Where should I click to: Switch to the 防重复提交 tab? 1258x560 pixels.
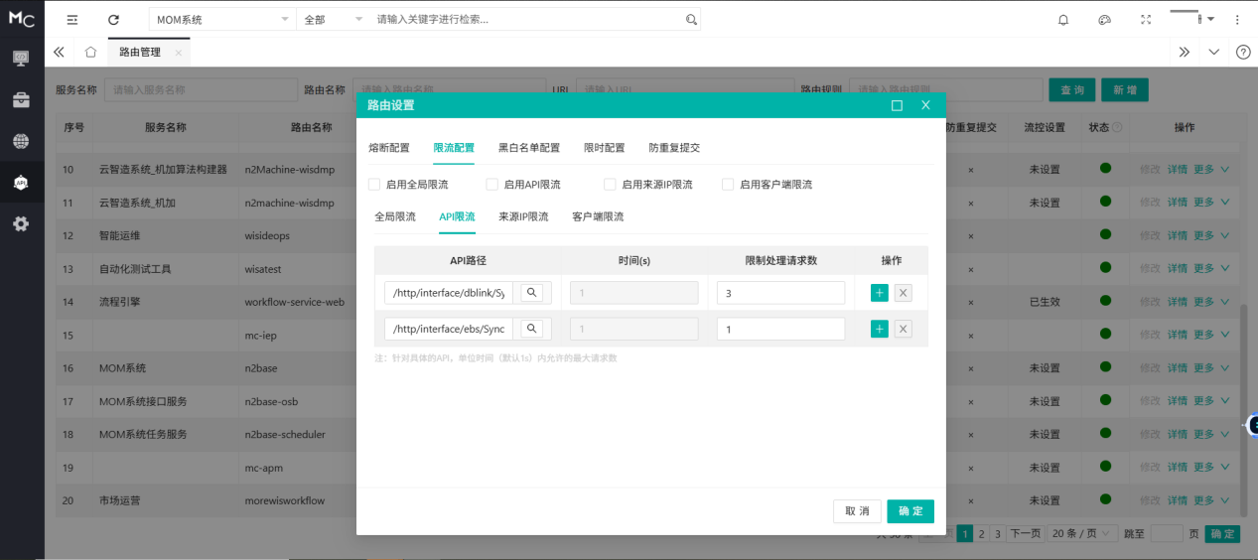point(674,148)
